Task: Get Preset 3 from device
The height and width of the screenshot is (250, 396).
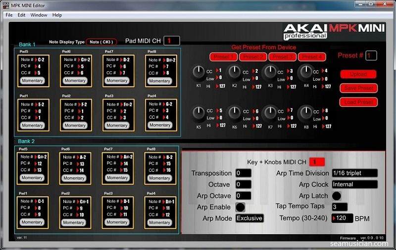Action: click(282, 57)
